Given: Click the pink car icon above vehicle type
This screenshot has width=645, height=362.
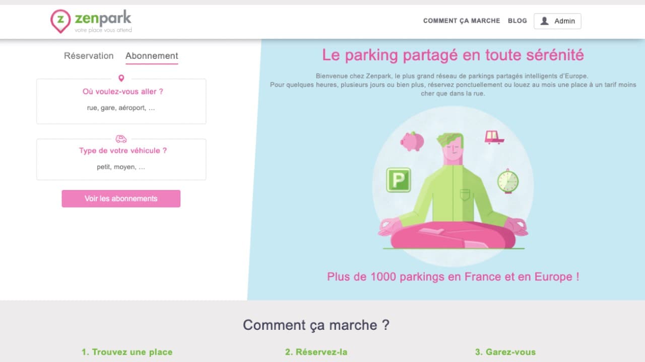Looking at the screenshot, I should pyautogui.click(x=121, y=139).
